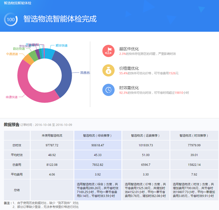The image size is (219, 210).
Task: Click the 智选物流智能体检 window title
Action: (x=18, y=3)
